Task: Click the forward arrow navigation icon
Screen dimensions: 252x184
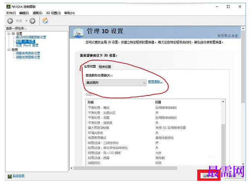Action: [x=33, y=21]
